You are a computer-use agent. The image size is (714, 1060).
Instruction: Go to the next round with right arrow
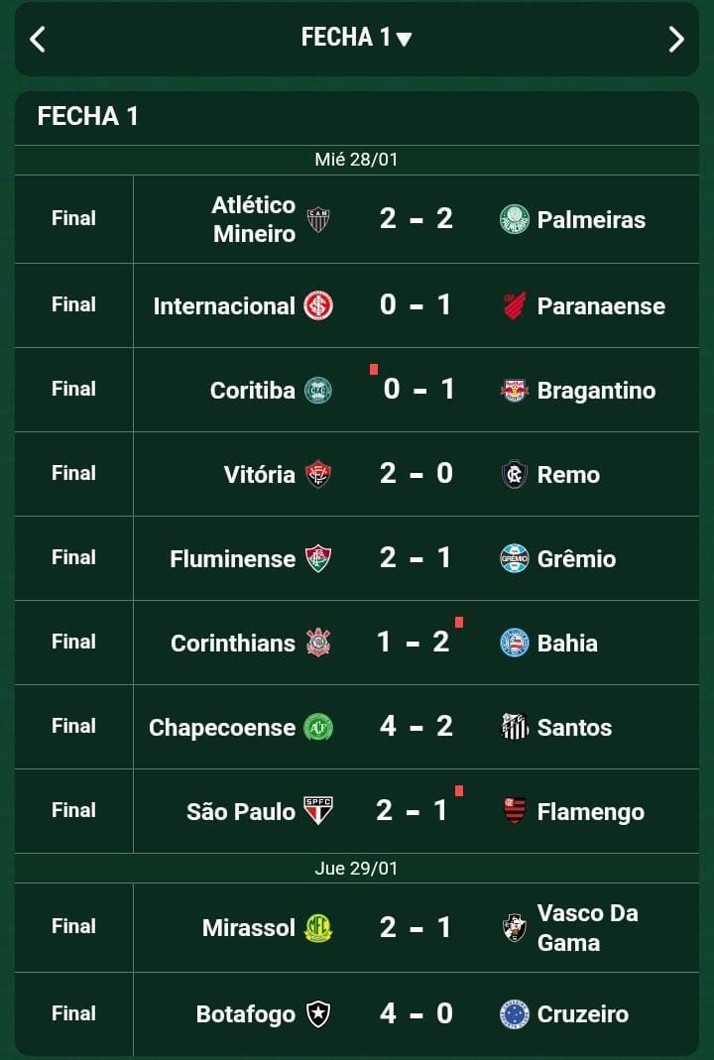pyautogui.click(x=676, y=39)
